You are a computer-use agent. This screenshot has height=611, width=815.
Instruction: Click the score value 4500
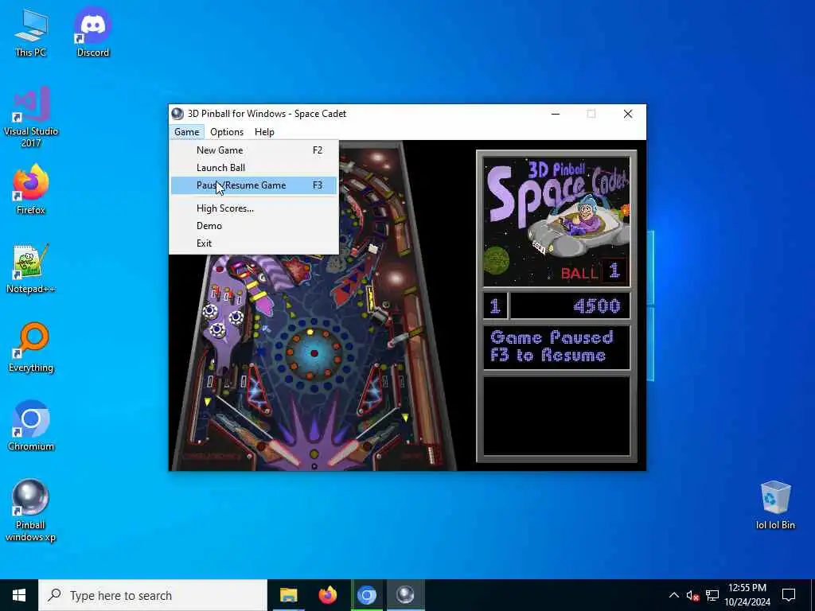[597, 306]
